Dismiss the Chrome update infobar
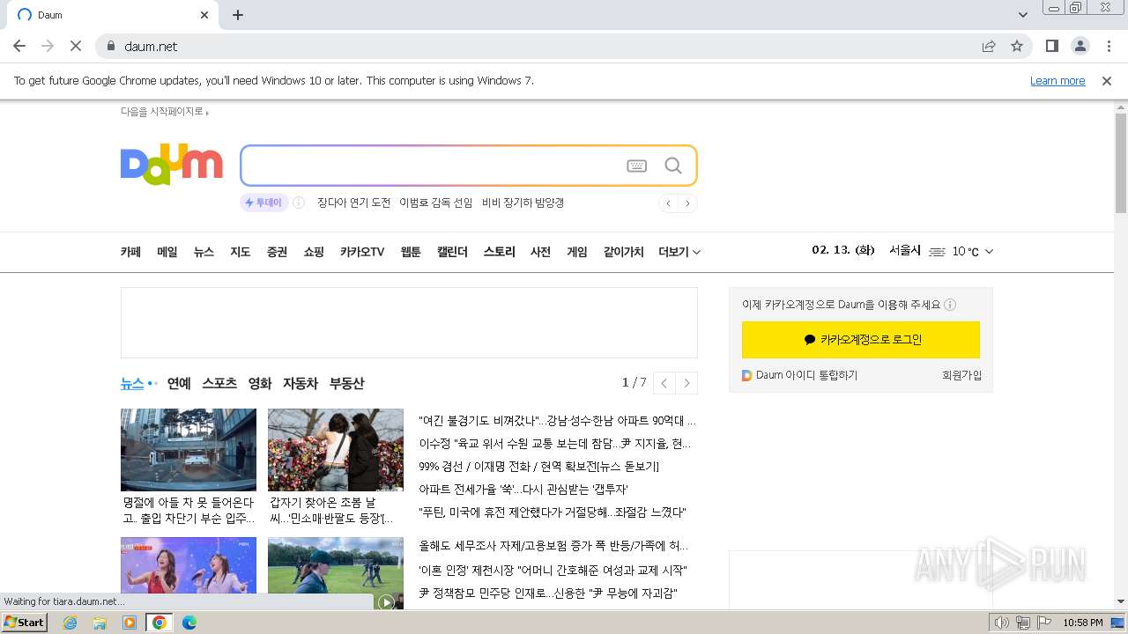1128x634 pixels. coord(1107,81)
